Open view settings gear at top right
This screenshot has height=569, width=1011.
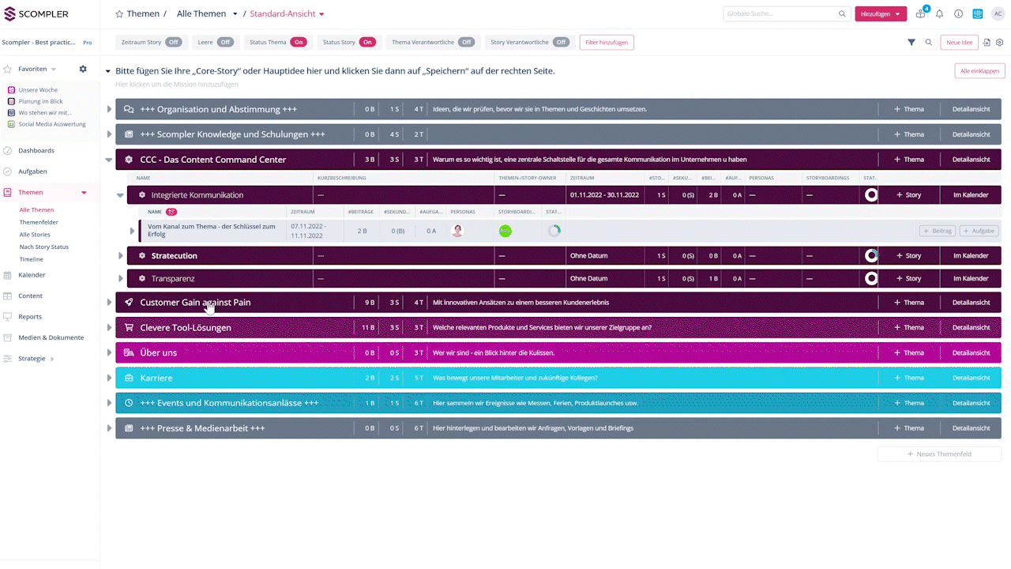coord(999,43)
